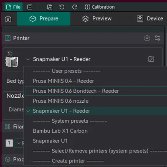Go to the home screen icon

(8, 19)
